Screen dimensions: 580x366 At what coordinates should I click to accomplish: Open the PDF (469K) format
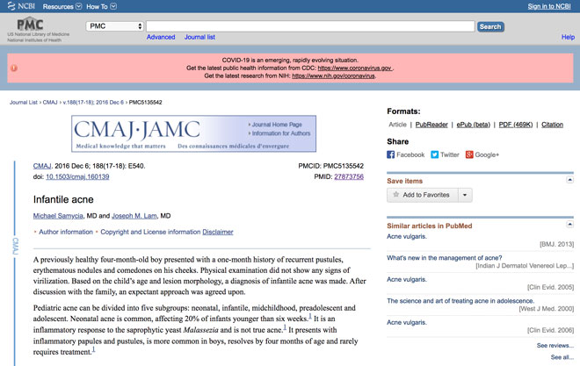pyautogui.click(x=516, y=125)
